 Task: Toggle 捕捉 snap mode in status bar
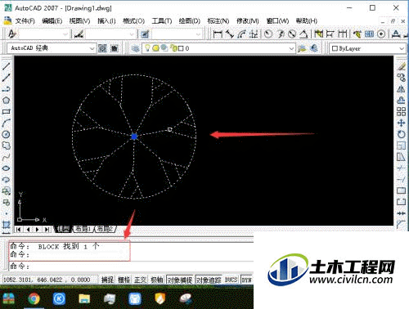tap(107, 280)
